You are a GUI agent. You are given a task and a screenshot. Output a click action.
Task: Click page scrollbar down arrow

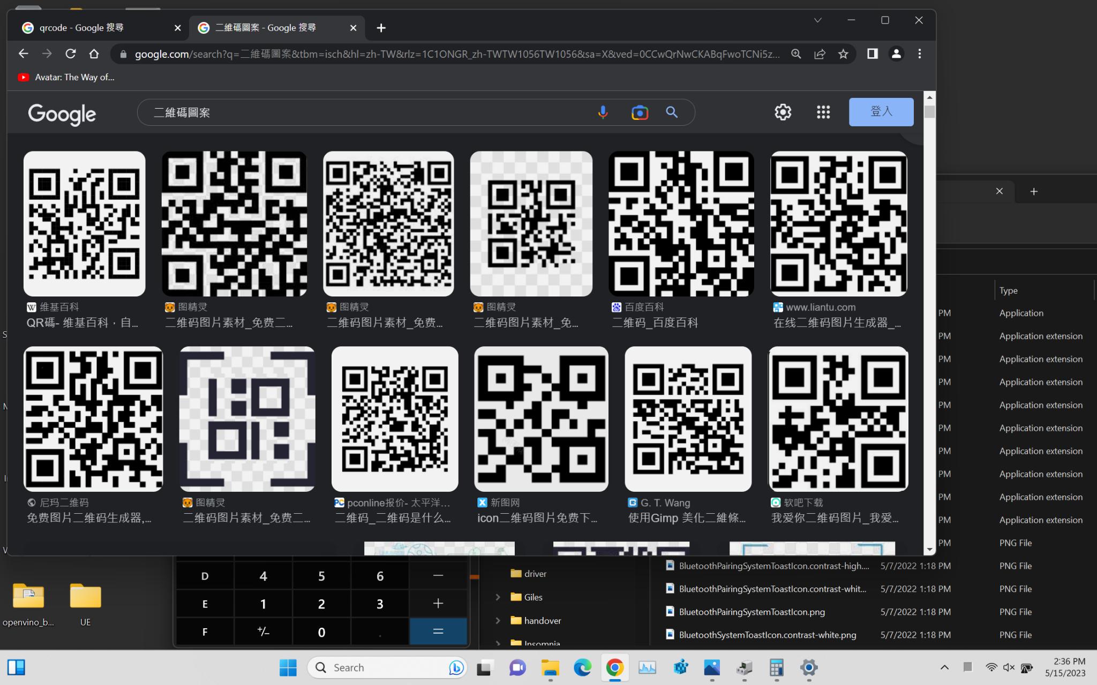coord(929,550)
